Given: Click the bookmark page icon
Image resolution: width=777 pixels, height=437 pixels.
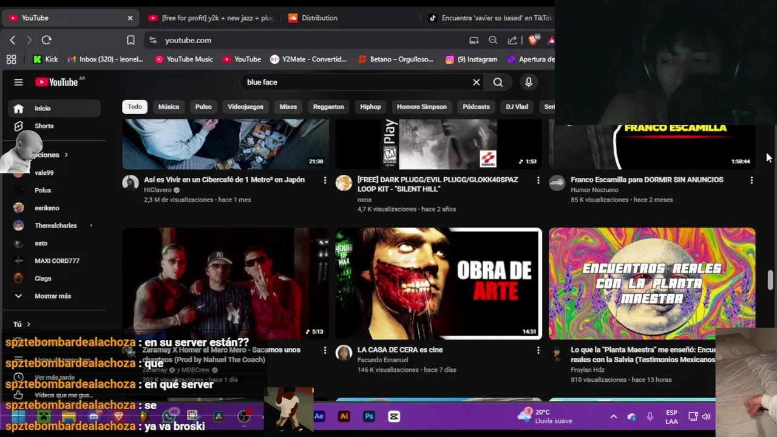Looking at the screenshot, I should (131, 40).
